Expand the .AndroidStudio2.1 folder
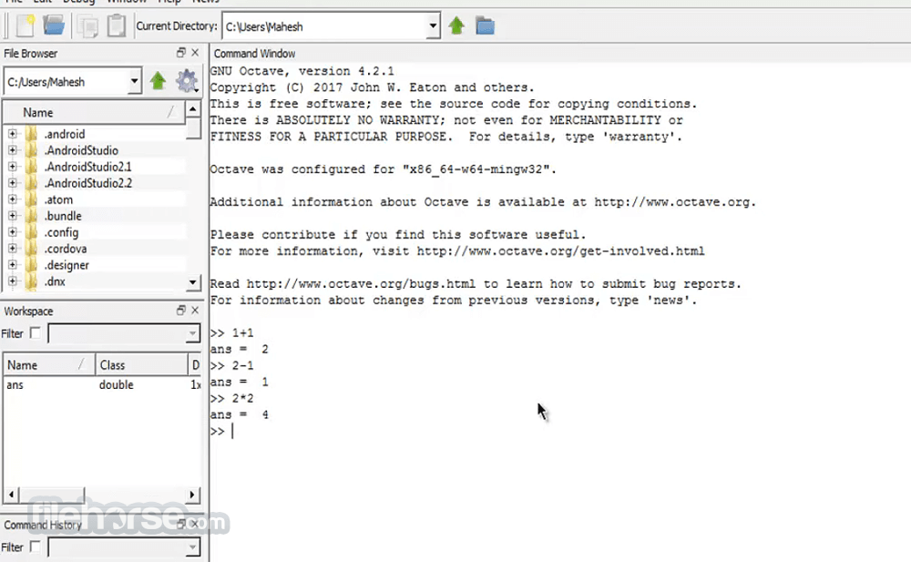This screenshot has width=911, height=562. click(12, 167)
